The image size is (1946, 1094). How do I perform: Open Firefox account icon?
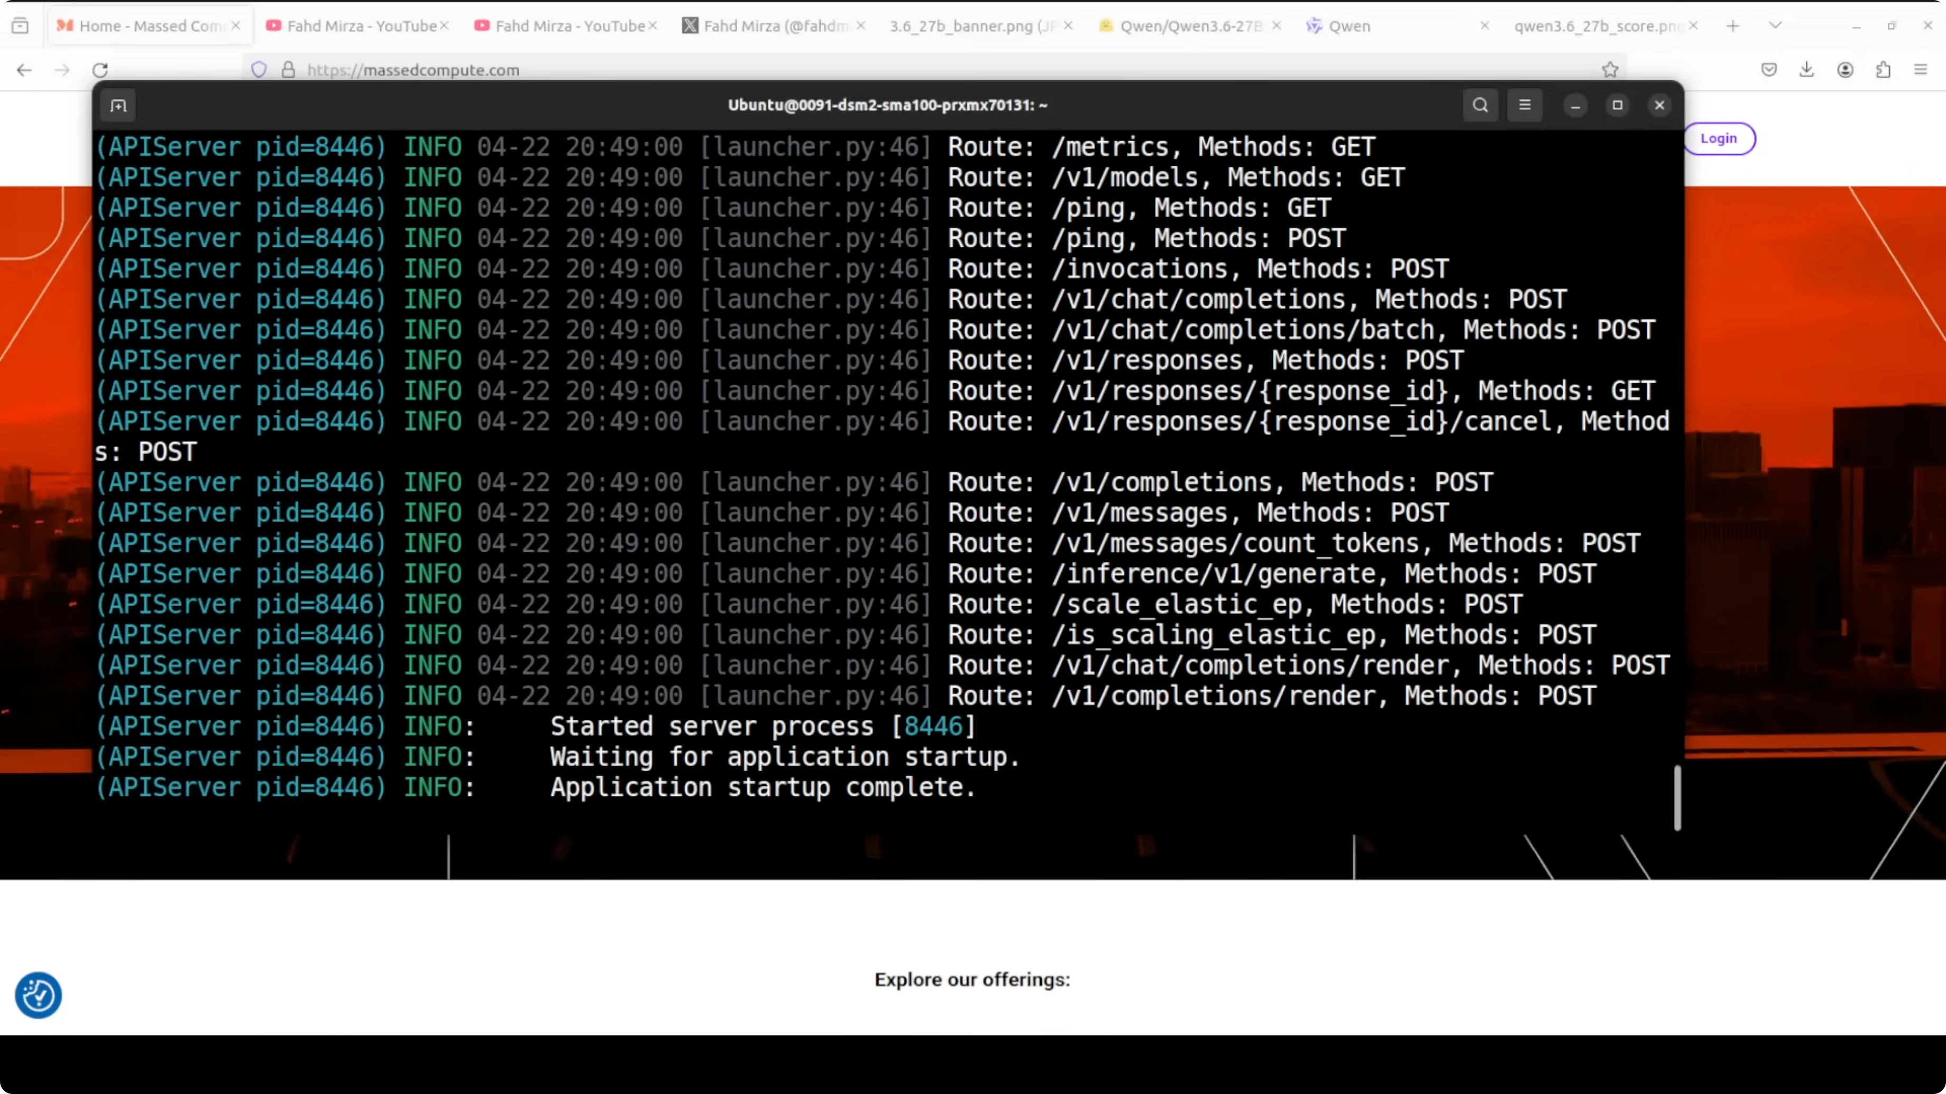pos(1845,69)
